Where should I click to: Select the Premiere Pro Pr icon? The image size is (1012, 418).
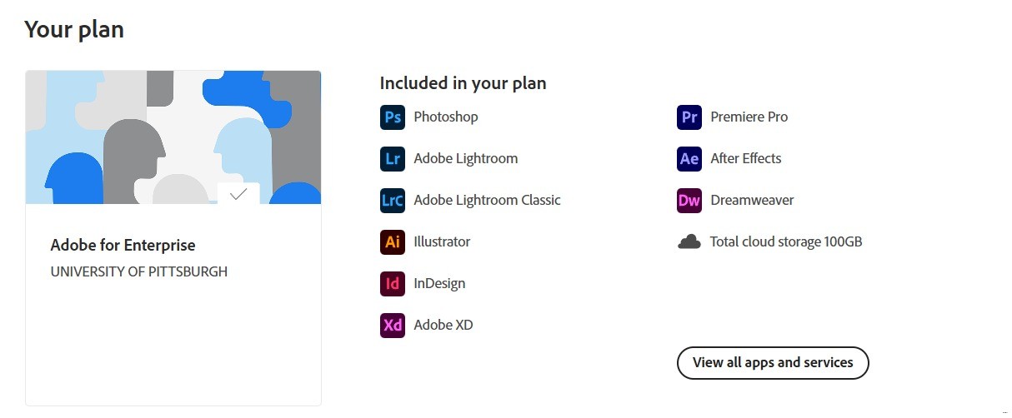689,117
